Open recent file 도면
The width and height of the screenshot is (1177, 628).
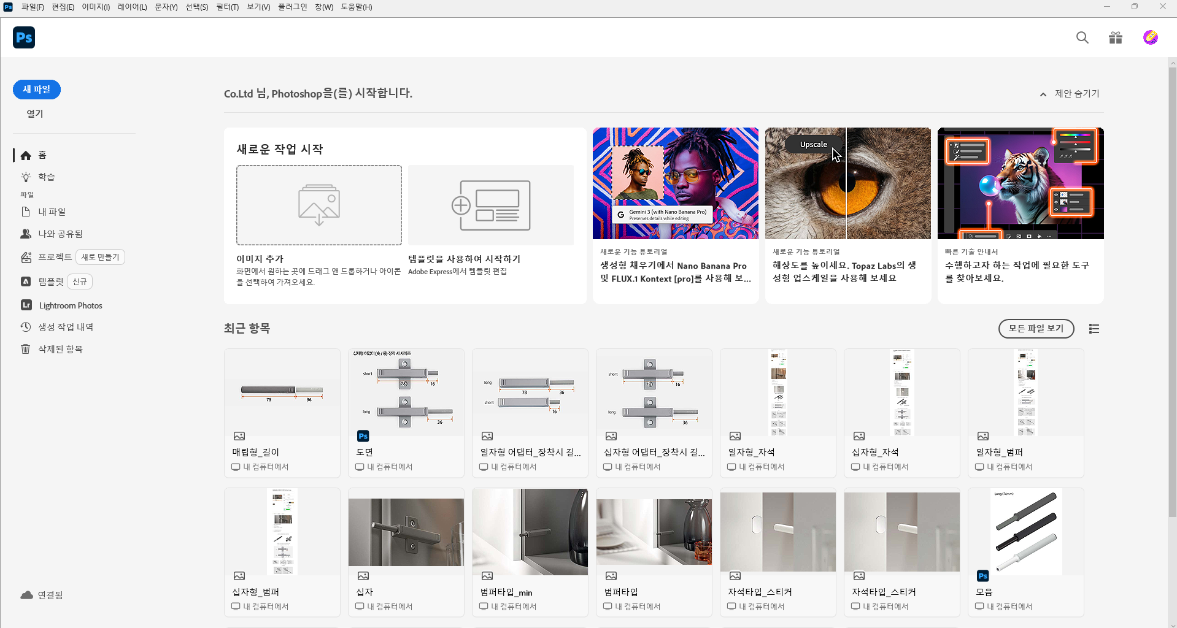click(406, 413)
